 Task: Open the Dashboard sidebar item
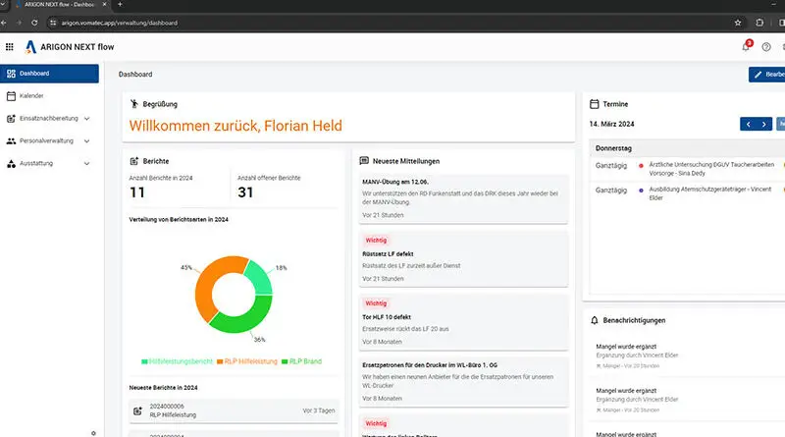tap(50, 74)
